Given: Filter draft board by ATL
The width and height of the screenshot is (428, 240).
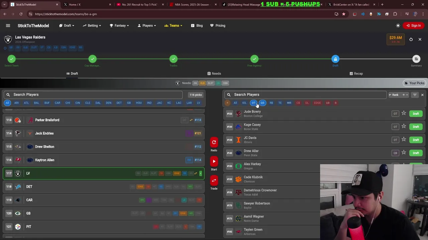Looking at the screenshot, I should pos(26,103).
